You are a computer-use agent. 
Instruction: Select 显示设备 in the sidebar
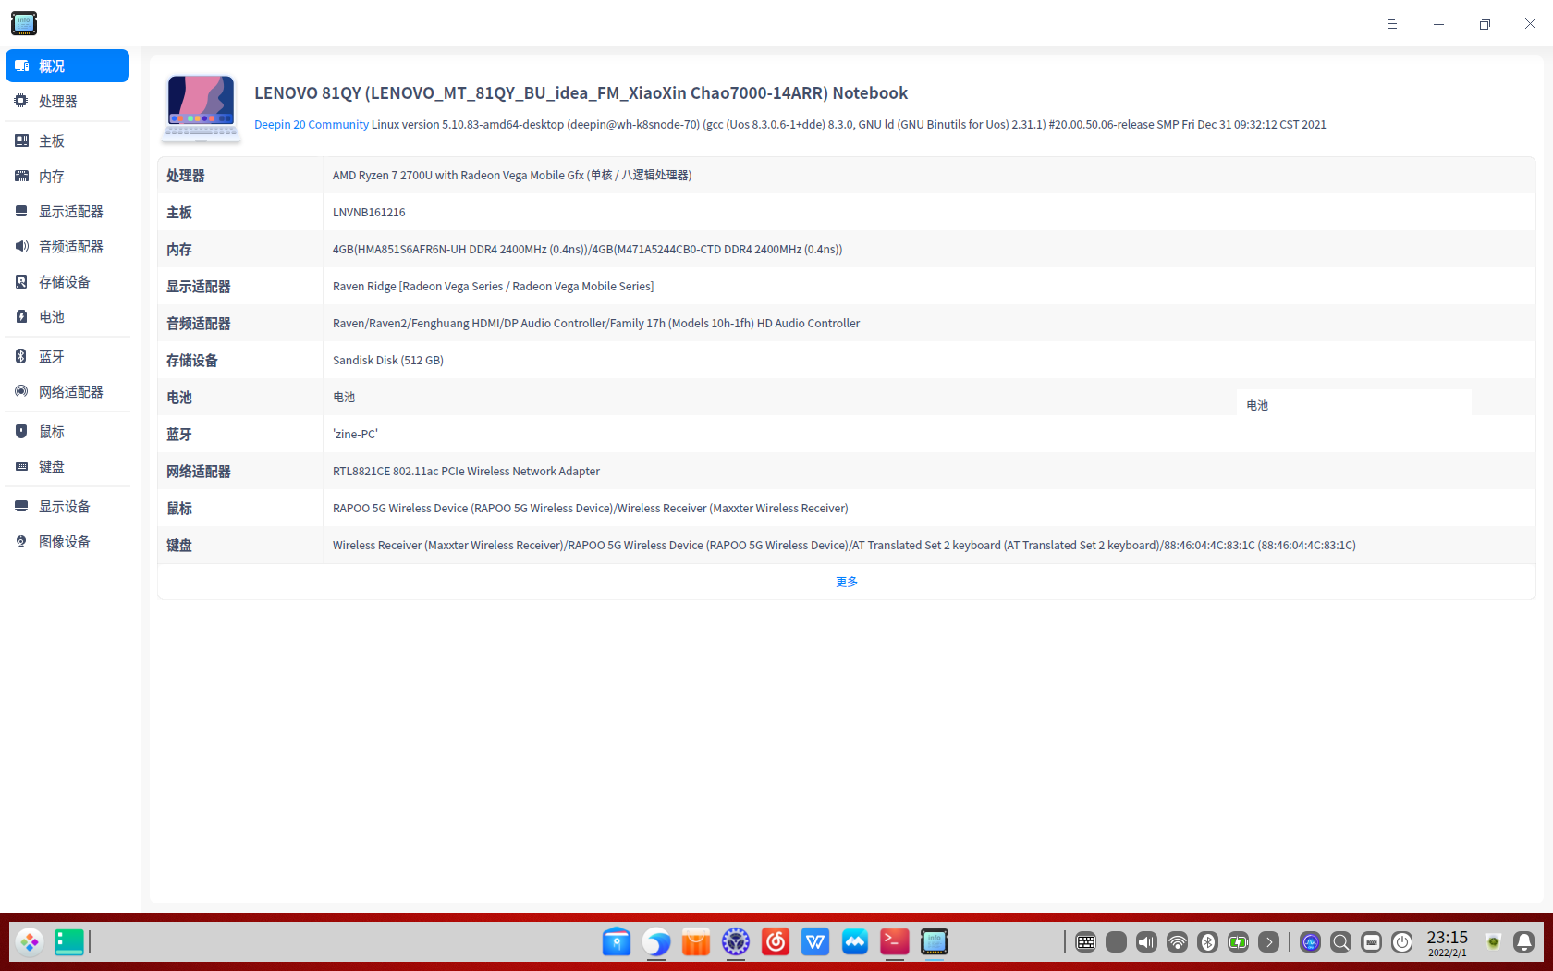pos(67,506)
